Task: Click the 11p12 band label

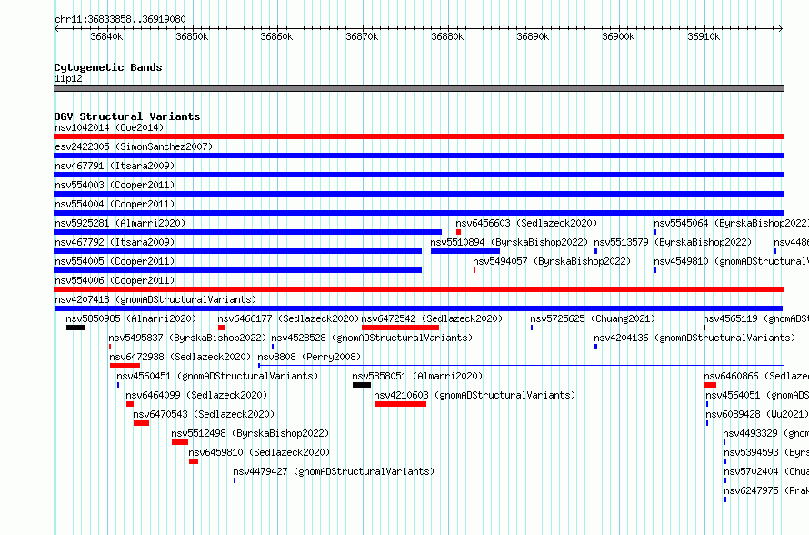Action: pos(68,78)
